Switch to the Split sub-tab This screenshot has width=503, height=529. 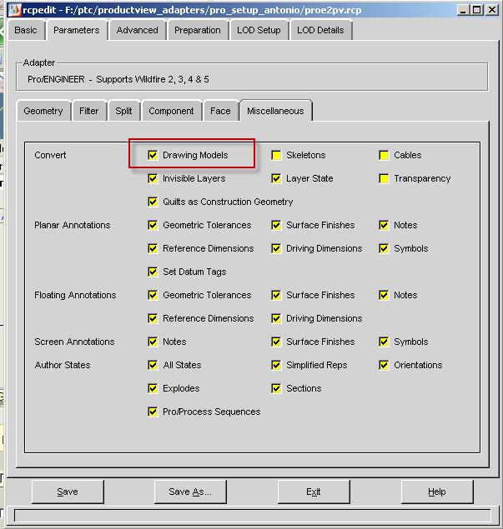click(x=123, y=111)
